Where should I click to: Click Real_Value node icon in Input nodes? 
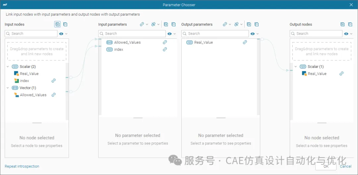pyautogui.click(x=17, y=73)
